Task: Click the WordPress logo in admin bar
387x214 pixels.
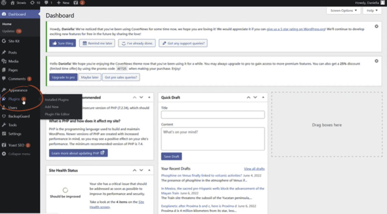Action: [4, 3]
